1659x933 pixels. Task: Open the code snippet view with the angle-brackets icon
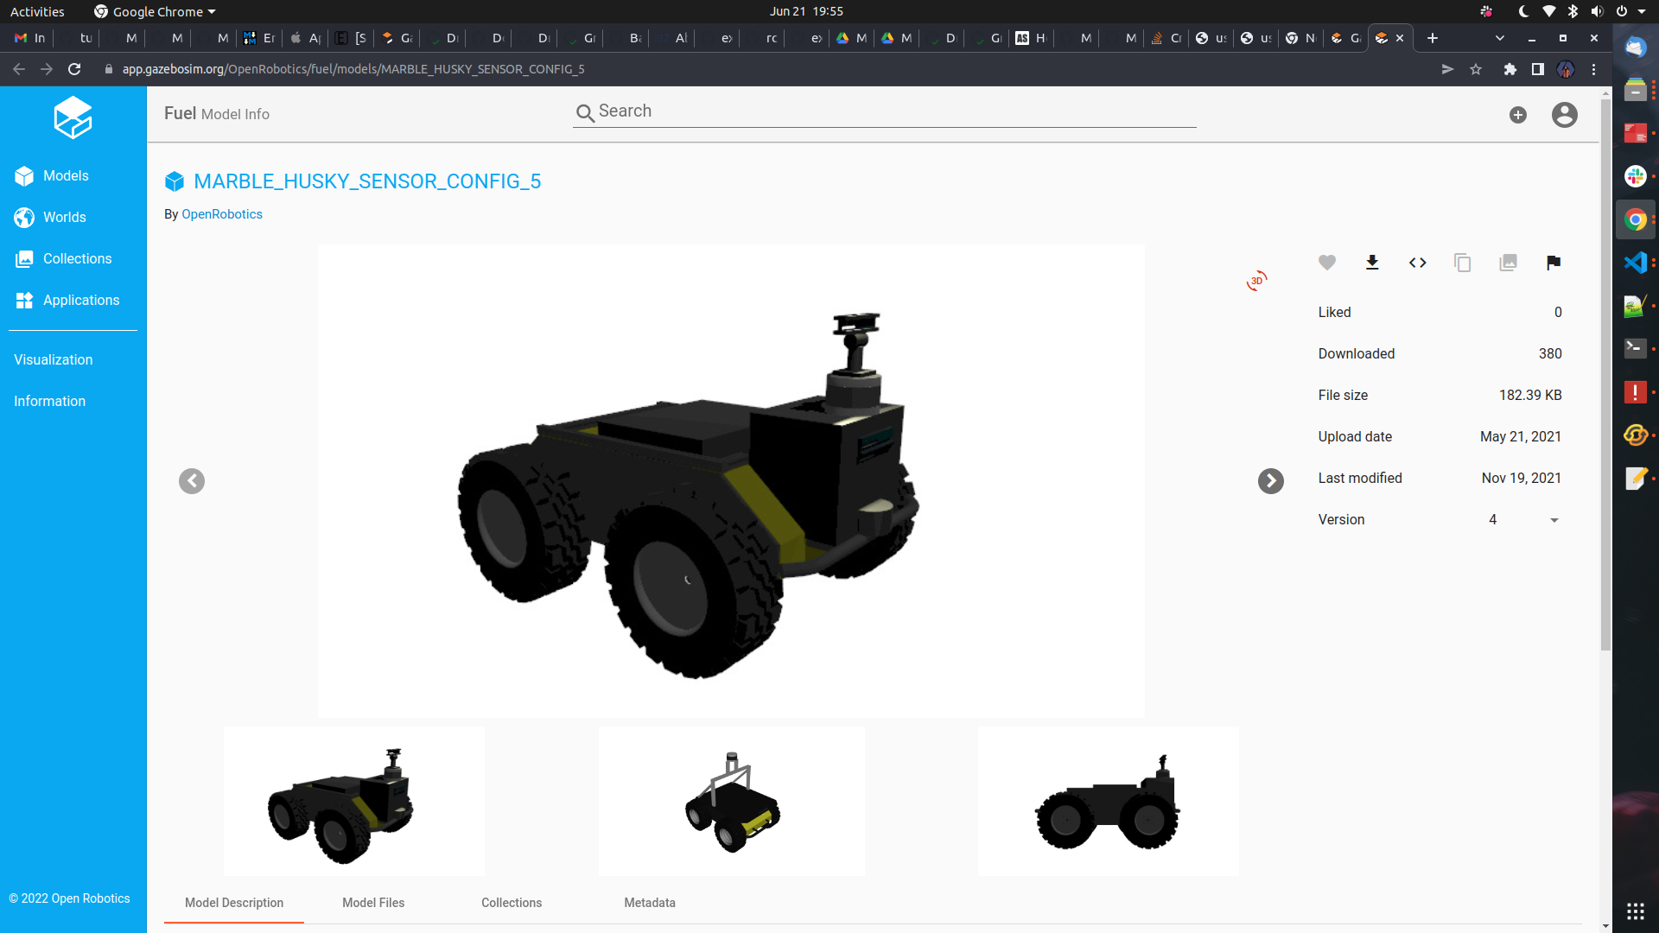(x=1417, y=263)
